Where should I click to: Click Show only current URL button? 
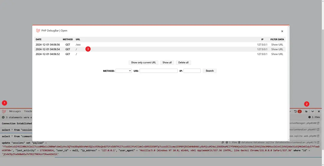point(143,63)
